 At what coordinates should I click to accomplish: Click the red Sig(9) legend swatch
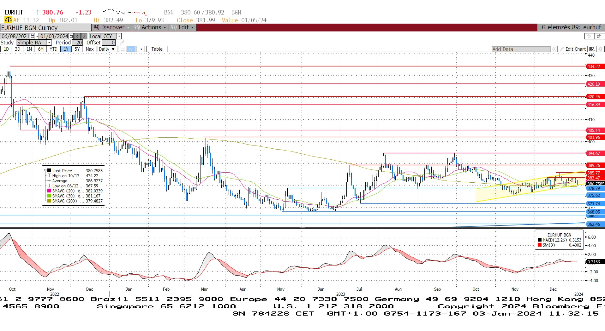click(x=540, y=245)
